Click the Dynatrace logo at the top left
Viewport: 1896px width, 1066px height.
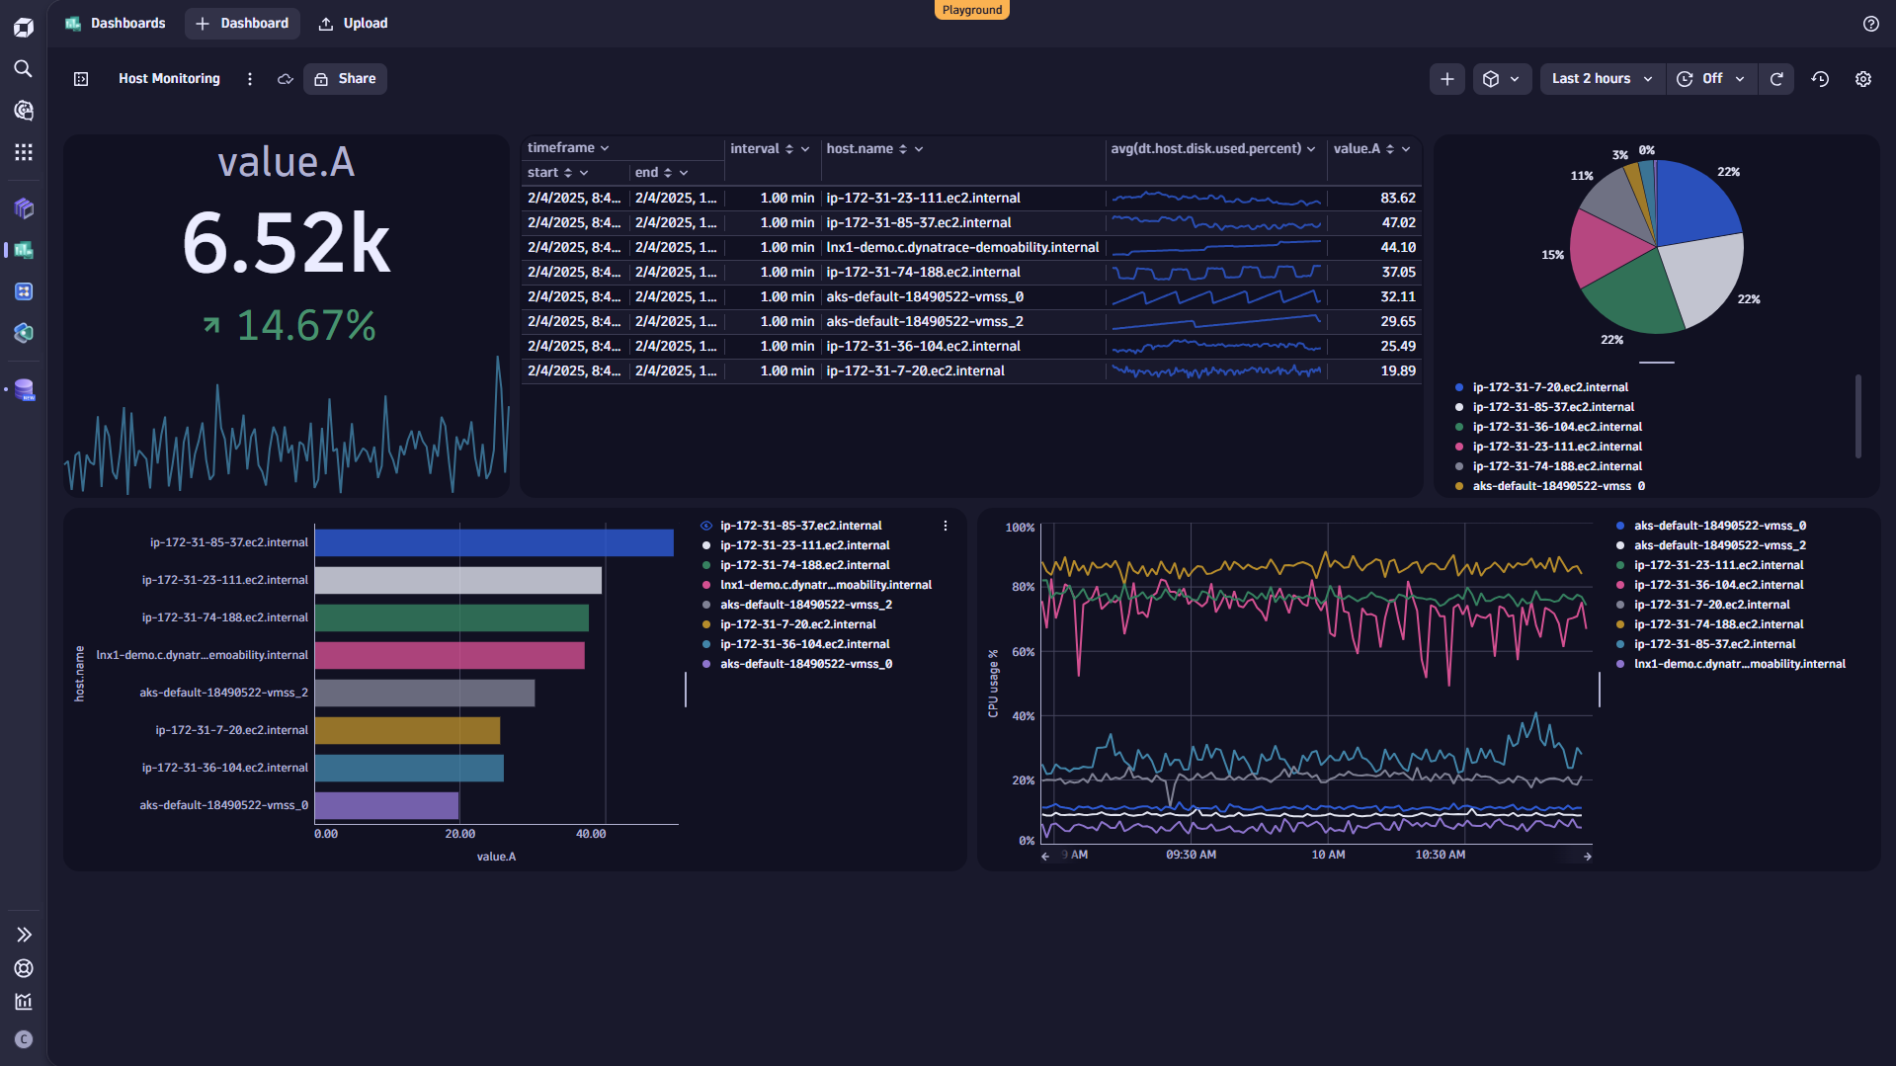pos(23,27)
